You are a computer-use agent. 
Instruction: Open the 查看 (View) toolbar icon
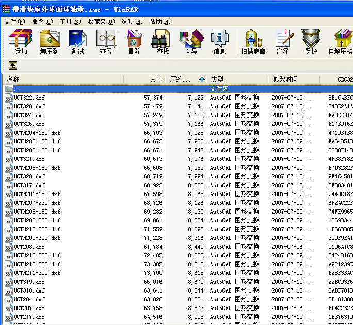point(106,42)
